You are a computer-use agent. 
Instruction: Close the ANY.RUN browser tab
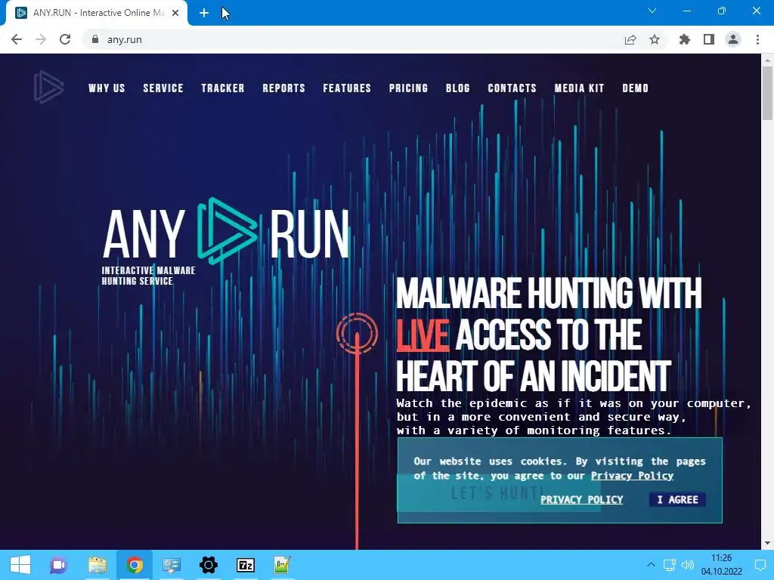tap(175, 13)
